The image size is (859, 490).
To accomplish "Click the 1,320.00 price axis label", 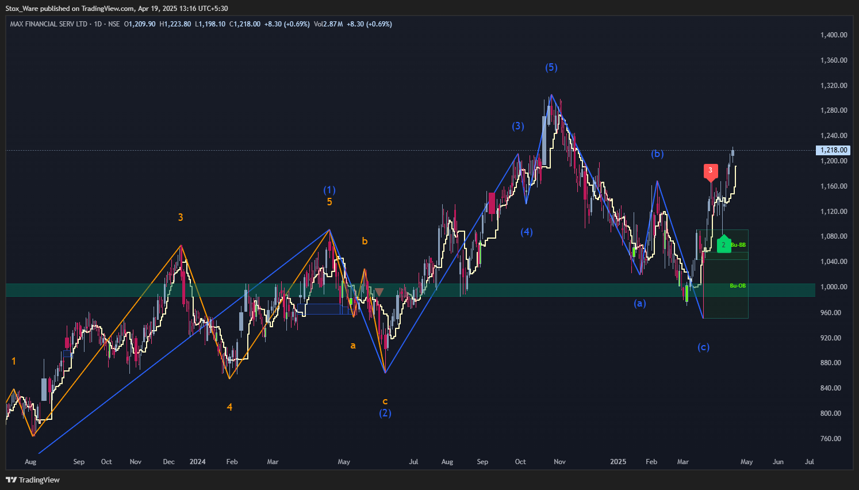I will click(834, 86).
